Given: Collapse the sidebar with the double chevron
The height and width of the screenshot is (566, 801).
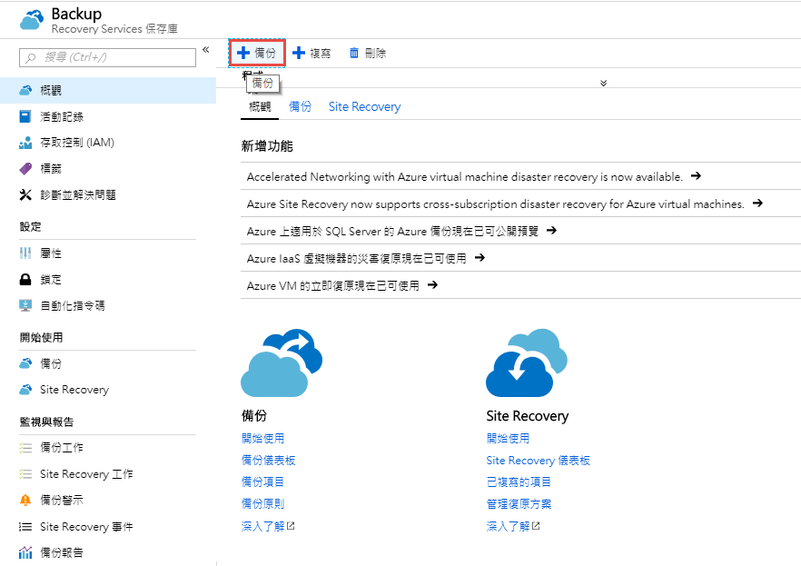Looking at the screenshot, I should click(206, 50).
